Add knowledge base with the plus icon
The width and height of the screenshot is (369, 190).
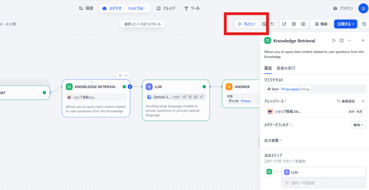[363, 101]
